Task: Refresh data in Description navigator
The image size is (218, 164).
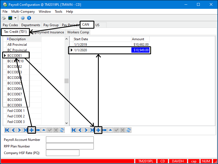Action: tap(62, 130)
